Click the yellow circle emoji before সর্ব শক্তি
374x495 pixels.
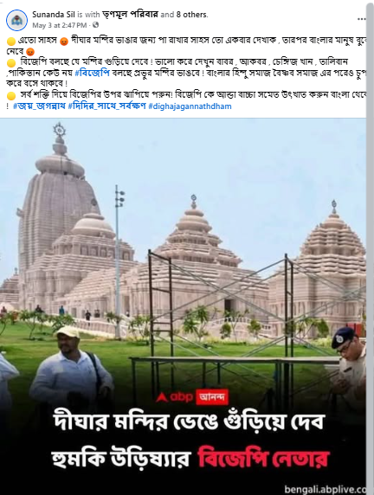click(x=11, y=96)
